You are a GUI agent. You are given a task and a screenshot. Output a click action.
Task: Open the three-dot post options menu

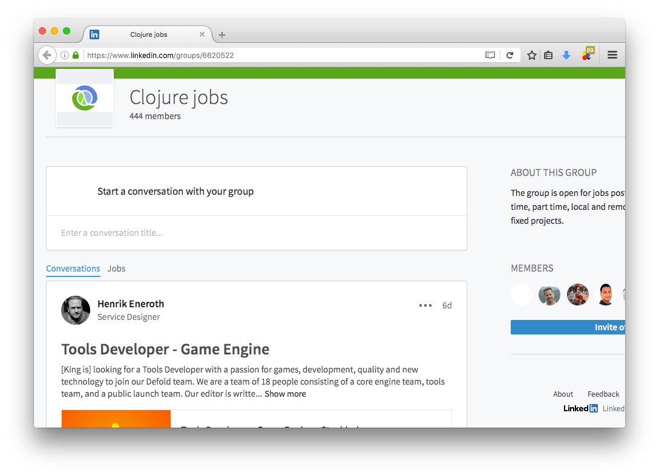pos(425,305)
